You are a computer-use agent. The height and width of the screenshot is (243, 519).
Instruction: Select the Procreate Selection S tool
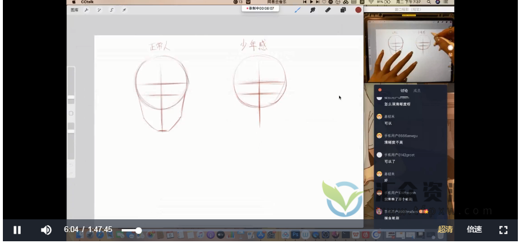click(111, 10)
